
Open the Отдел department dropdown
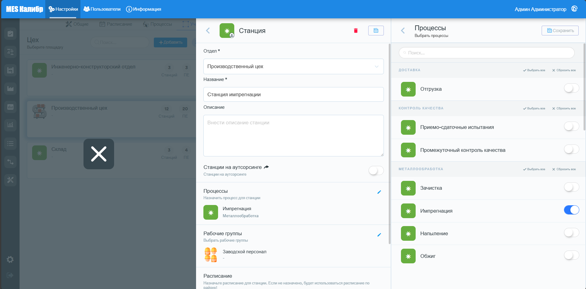[x=293, y=66]
